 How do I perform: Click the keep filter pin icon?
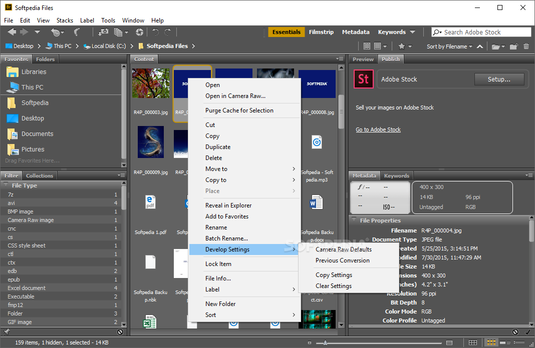(x=6, y=331)
